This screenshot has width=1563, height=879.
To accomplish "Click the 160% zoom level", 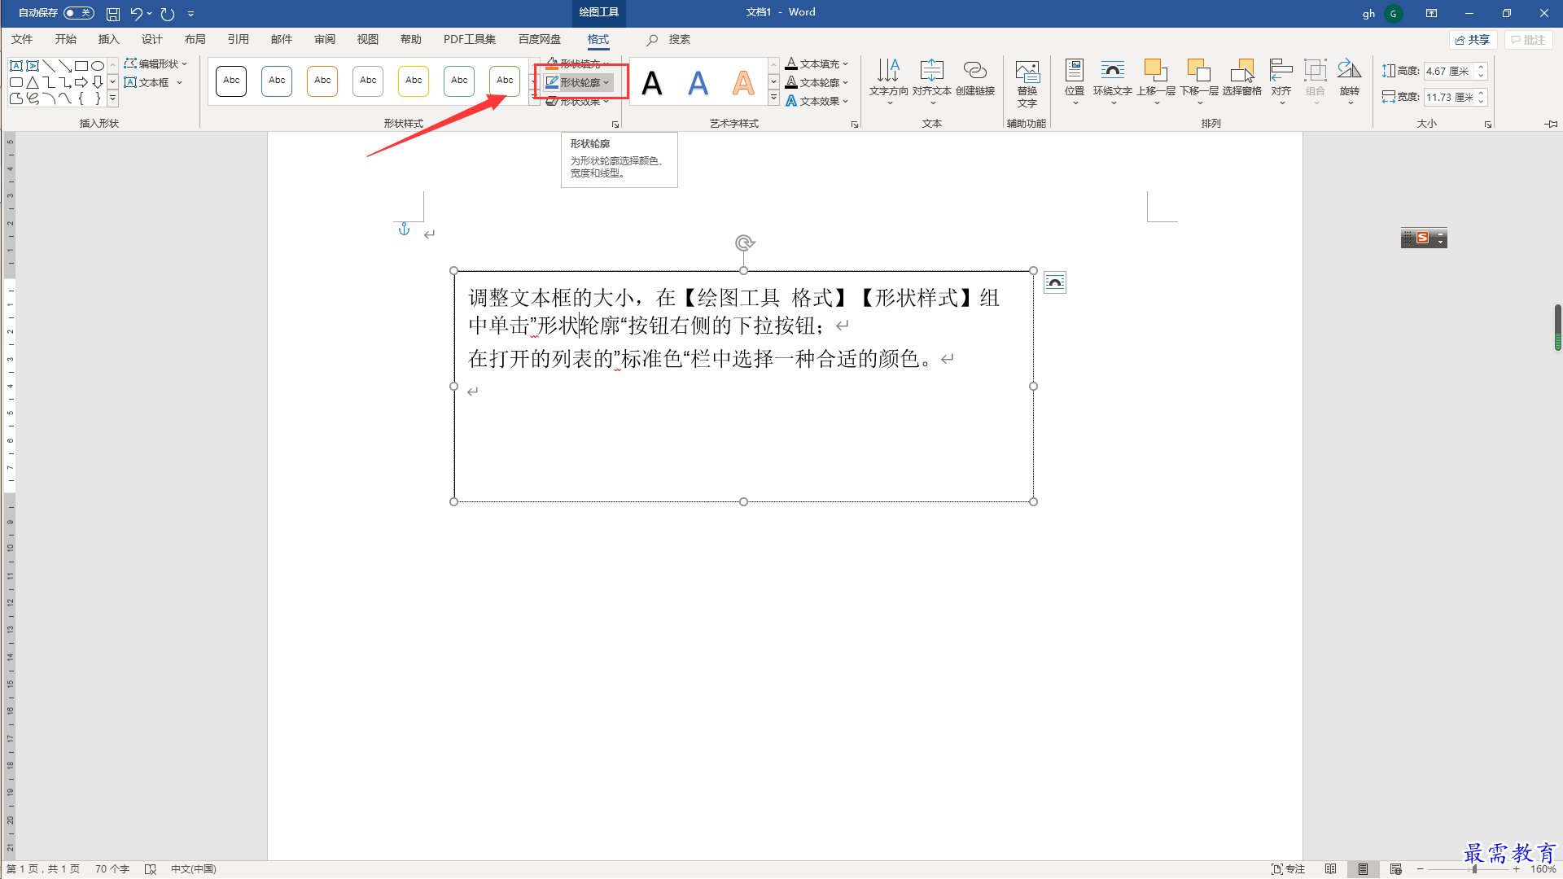I will pos(1543,869).
